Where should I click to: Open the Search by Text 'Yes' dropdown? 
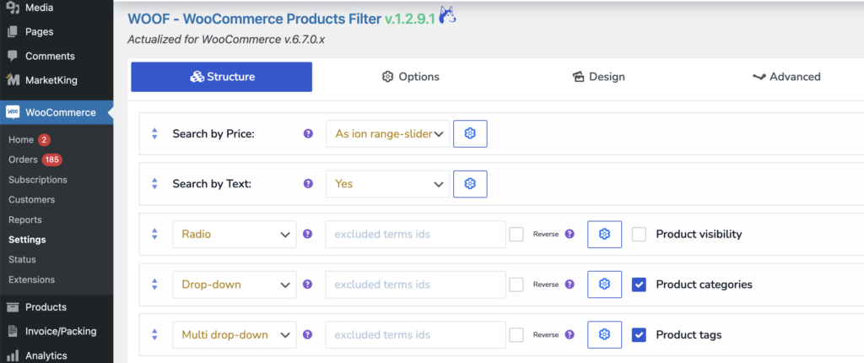(388, 184)
